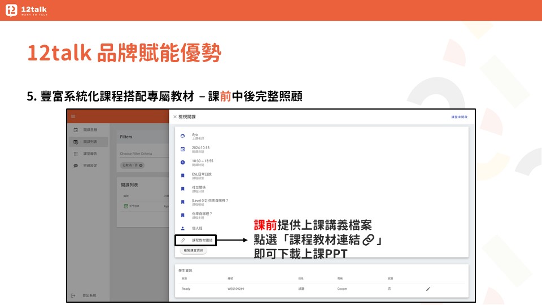542x305 pixels.
Task: Click the 12talk logo at the top
Action: (x=27, y=10)
